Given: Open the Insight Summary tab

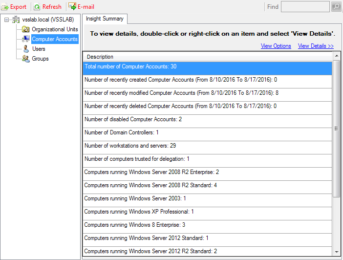Looking at the screenshot, I should tap(105, 19).
